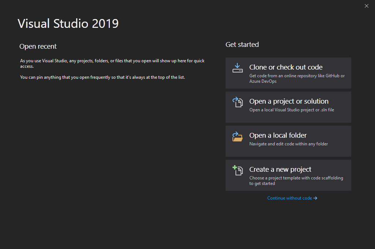The width and height of the screenshot is (375, 249).
Task: Click the Visual Studio 2019 title text
Action: pyautogui.click(x=68, y=23)
